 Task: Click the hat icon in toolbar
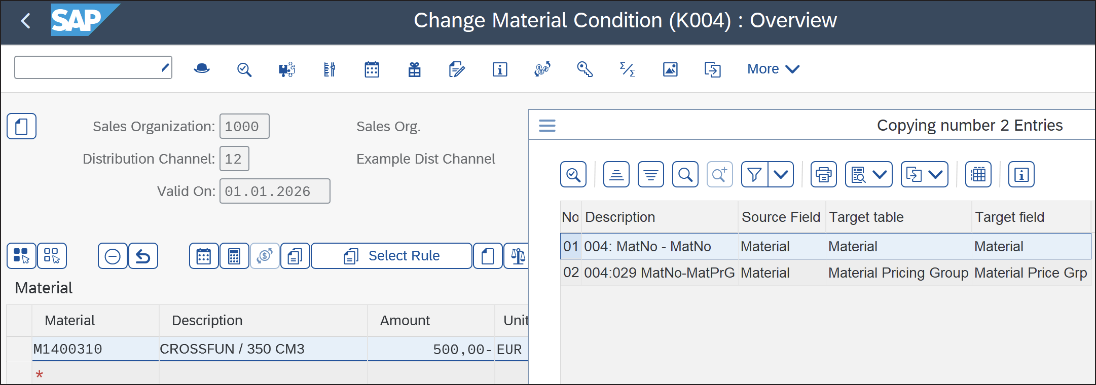[x=202, y=69]
